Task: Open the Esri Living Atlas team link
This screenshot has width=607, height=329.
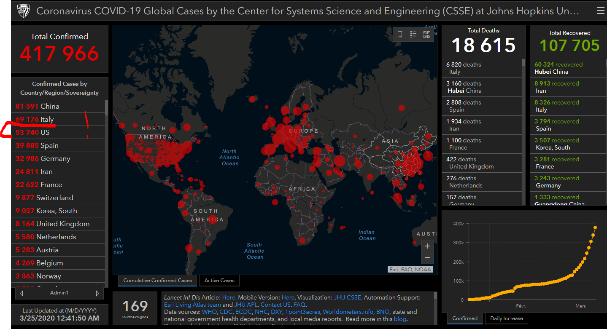Action: point(192,305)
